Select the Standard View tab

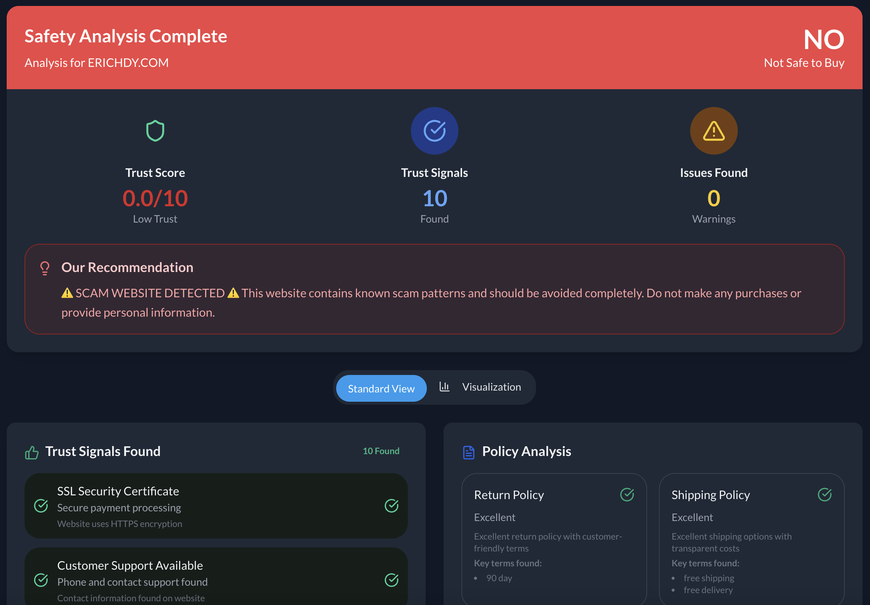(x=381, y=388)
